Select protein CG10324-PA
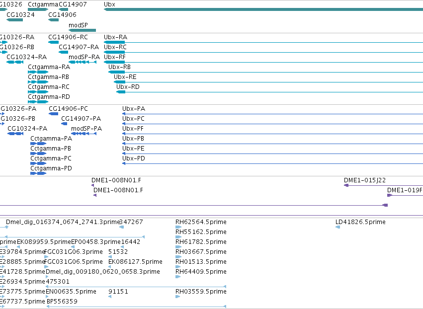This screenshot has width=423, height=309. point(27,129)
